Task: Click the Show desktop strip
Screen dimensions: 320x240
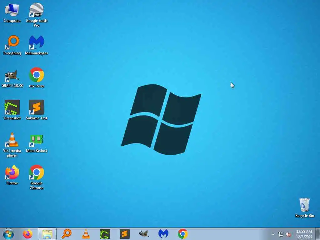Action: click(318, 234)
